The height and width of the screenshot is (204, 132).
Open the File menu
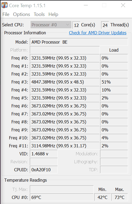(6, 14)
